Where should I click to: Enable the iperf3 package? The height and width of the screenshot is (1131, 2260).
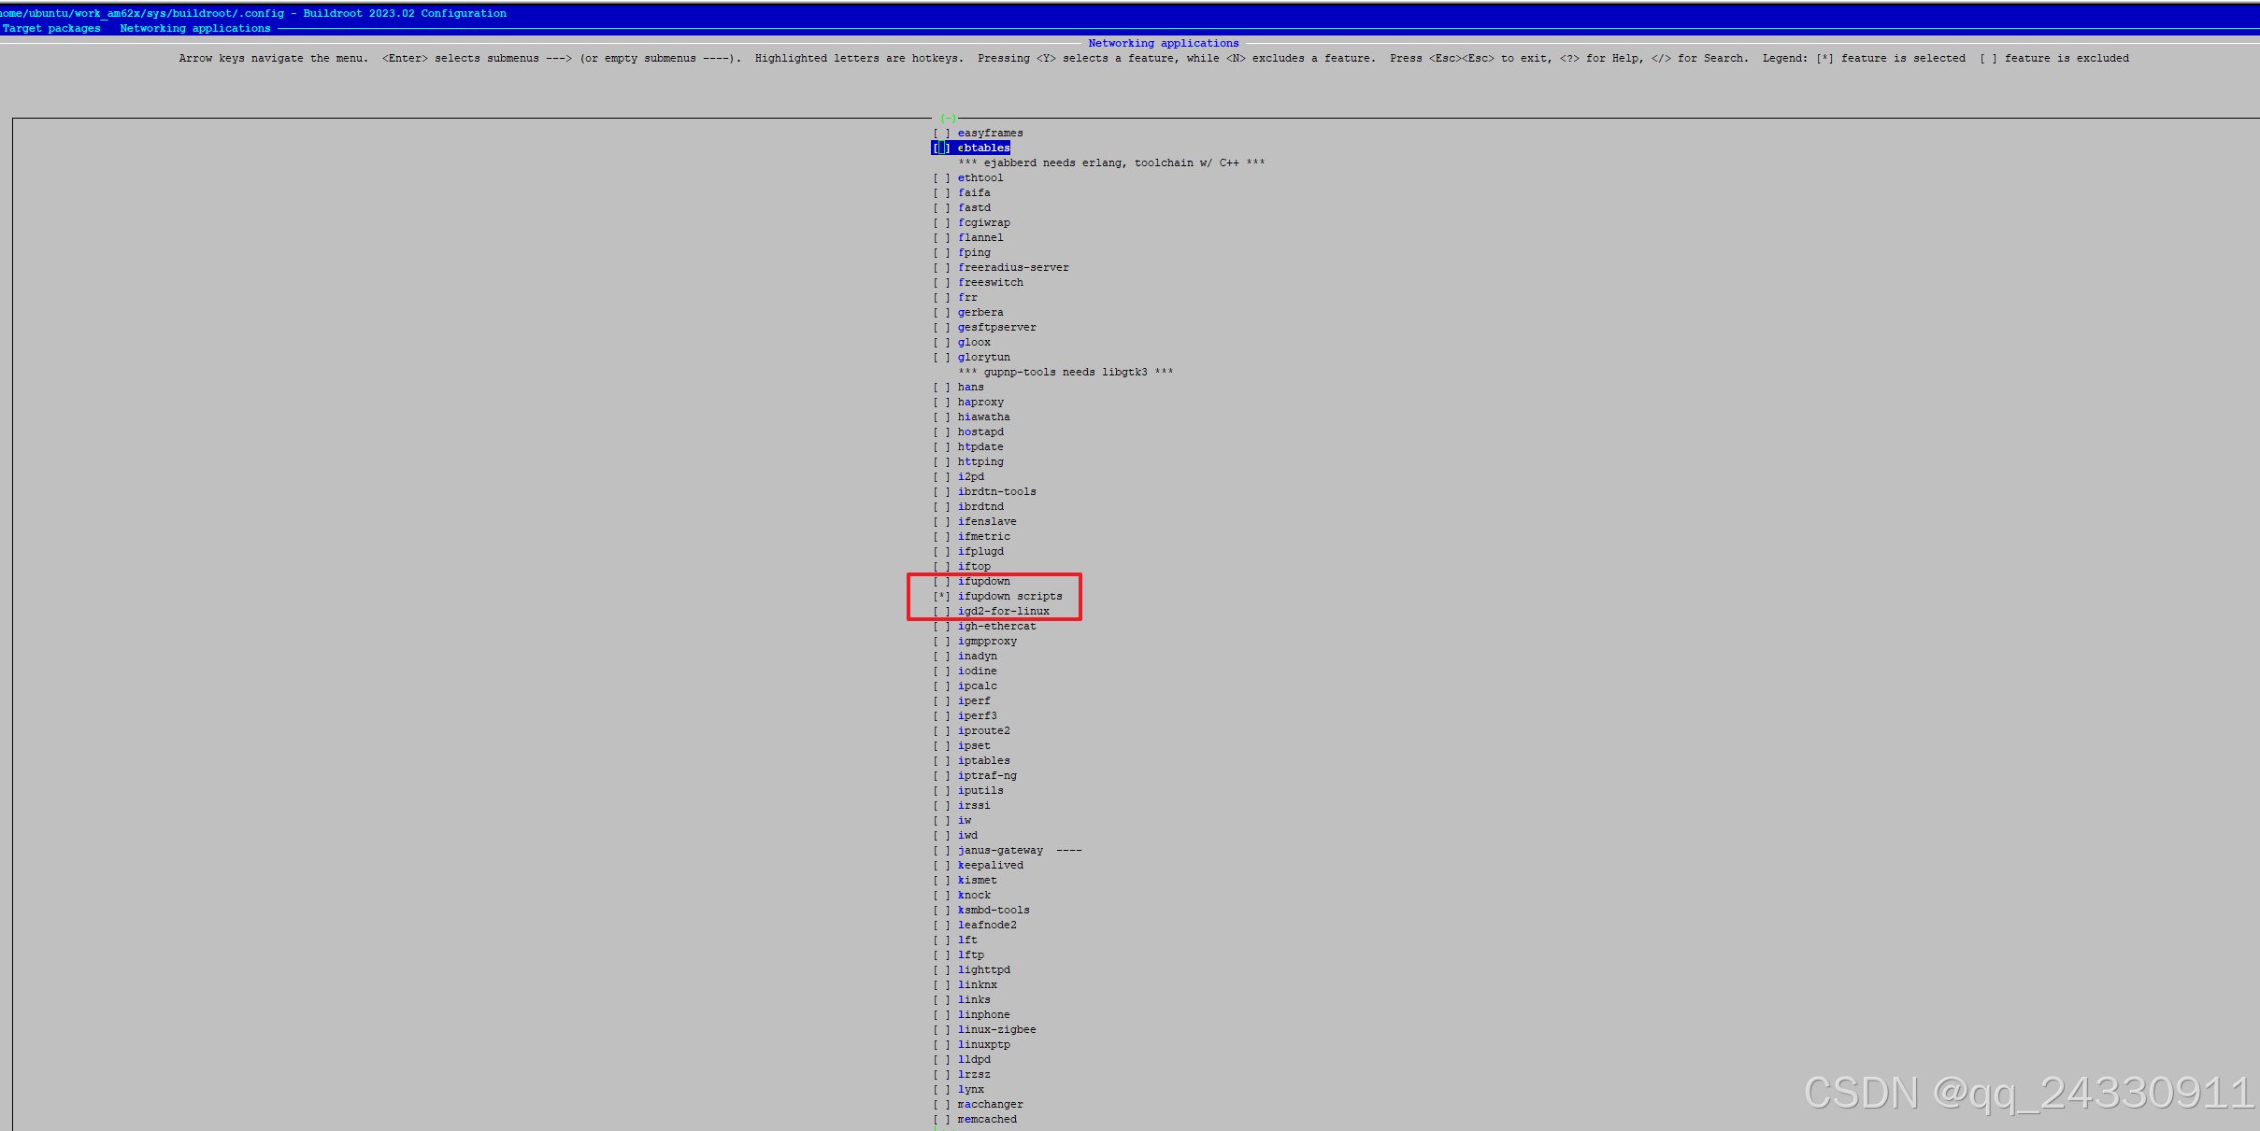tap(942, 715)
